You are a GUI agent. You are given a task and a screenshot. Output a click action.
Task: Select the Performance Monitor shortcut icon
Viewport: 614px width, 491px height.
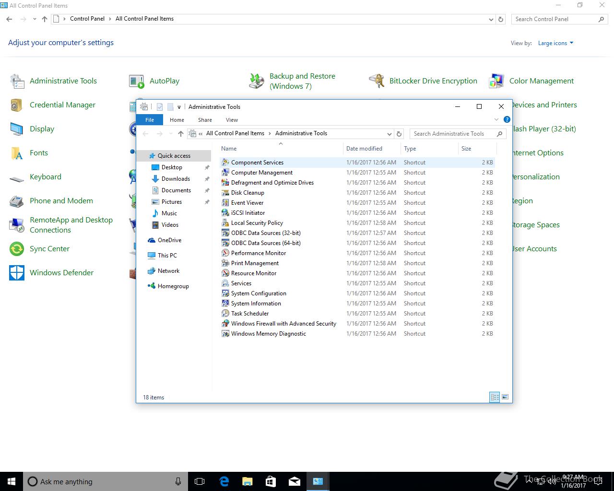tap(225, 253)
